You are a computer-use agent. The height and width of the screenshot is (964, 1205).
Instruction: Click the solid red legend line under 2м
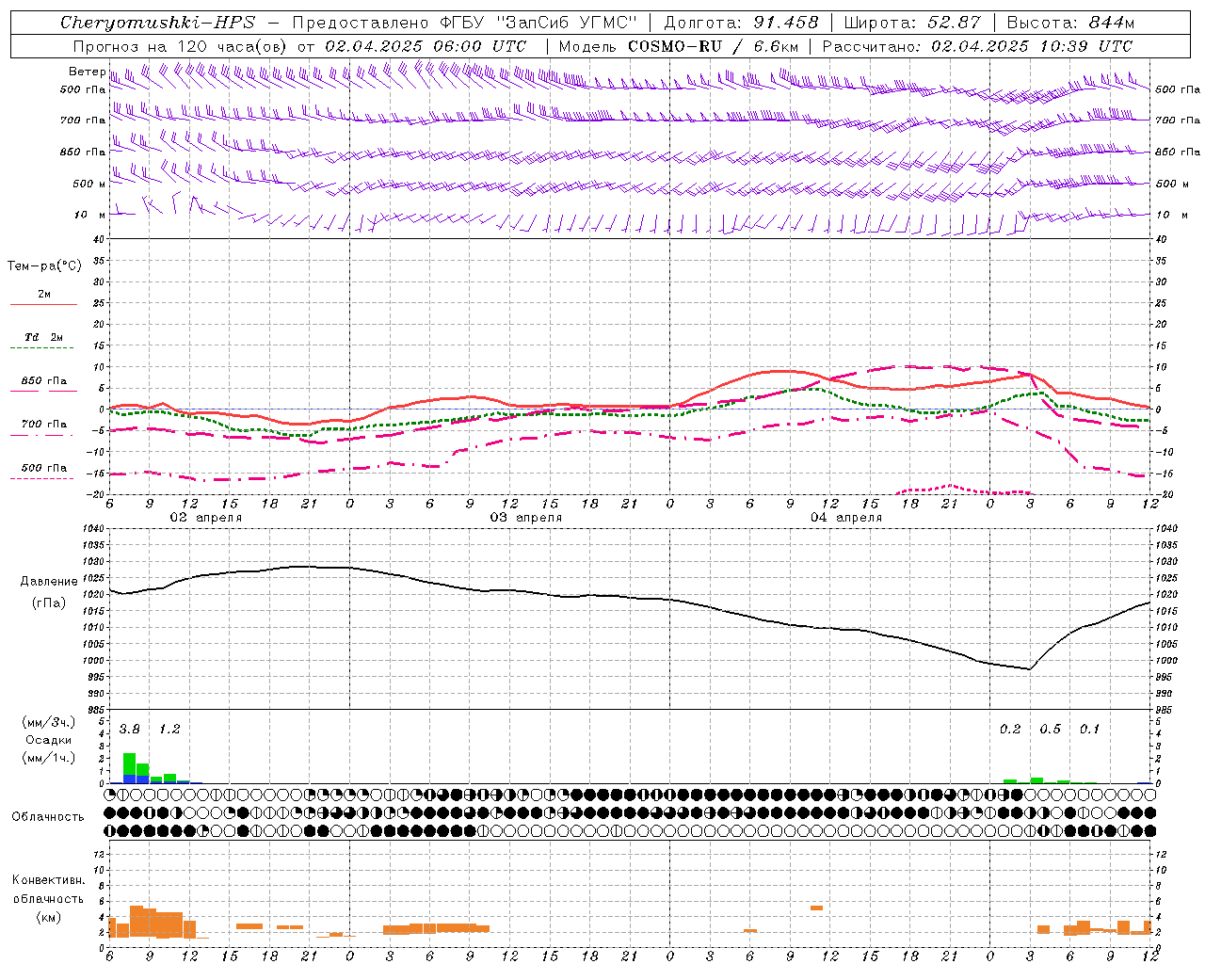click(43, 304)
